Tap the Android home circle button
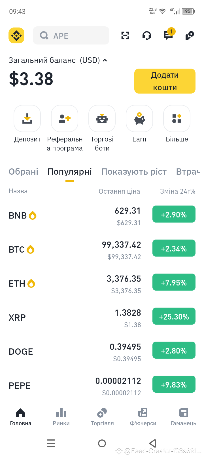 pos(102,443)
